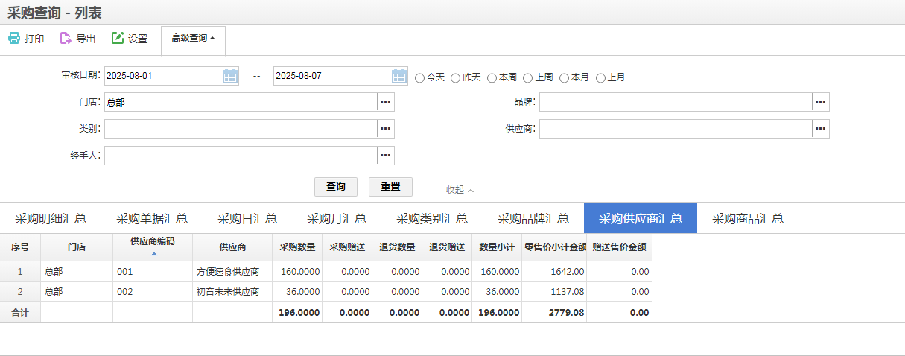Switch to 采购商品汇总 tab

coord(748,218)
